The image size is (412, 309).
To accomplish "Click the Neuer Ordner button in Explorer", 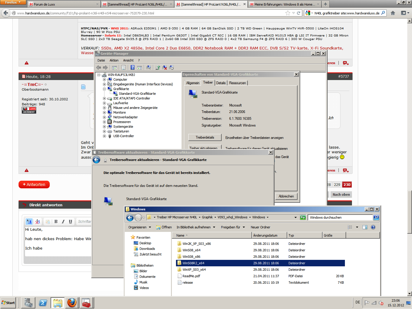I will pos(260,227).
